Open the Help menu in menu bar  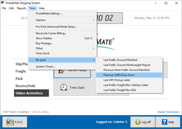point(42,8)
